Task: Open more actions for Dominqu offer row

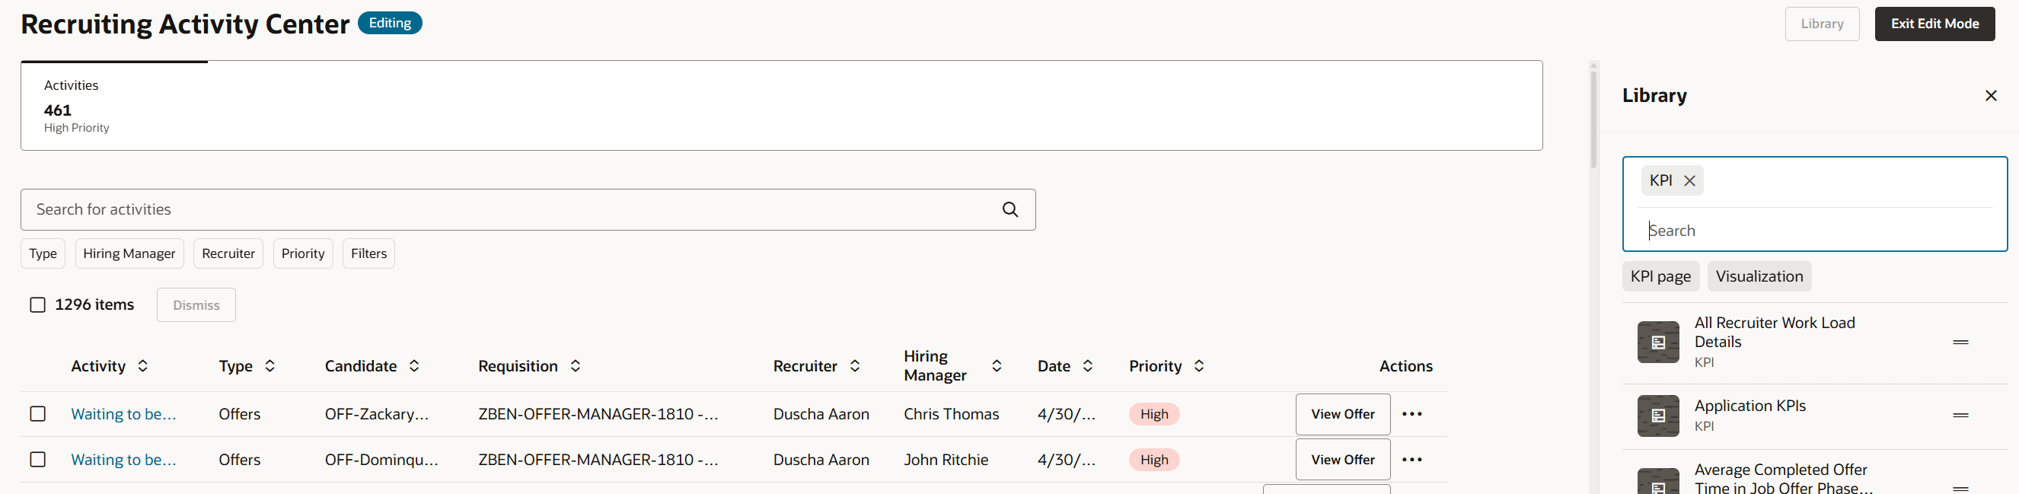Action: (x=1411, y=460)
